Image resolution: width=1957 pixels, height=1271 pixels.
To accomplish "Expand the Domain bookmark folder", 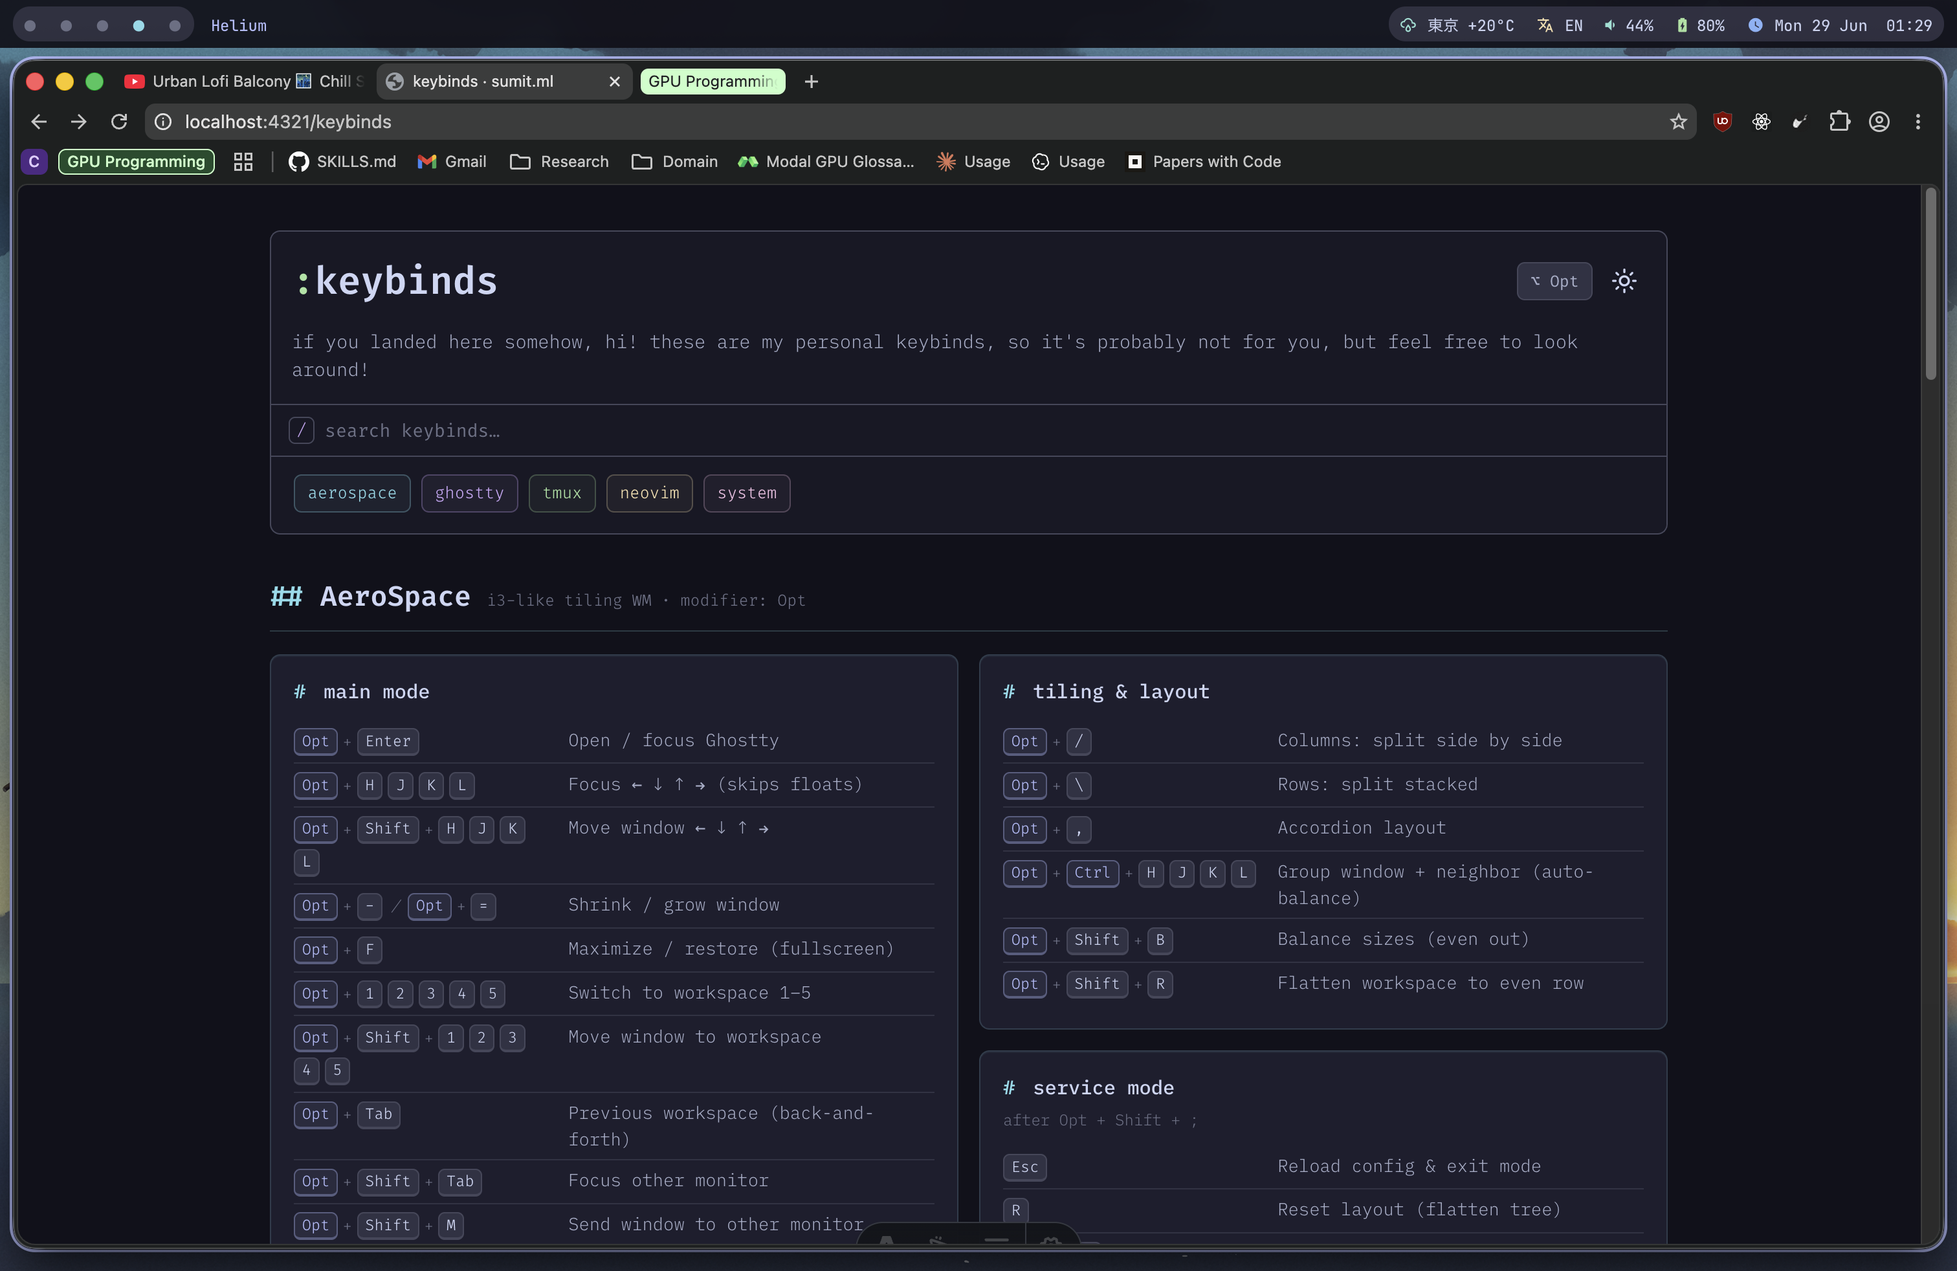I will pos(675,162).
